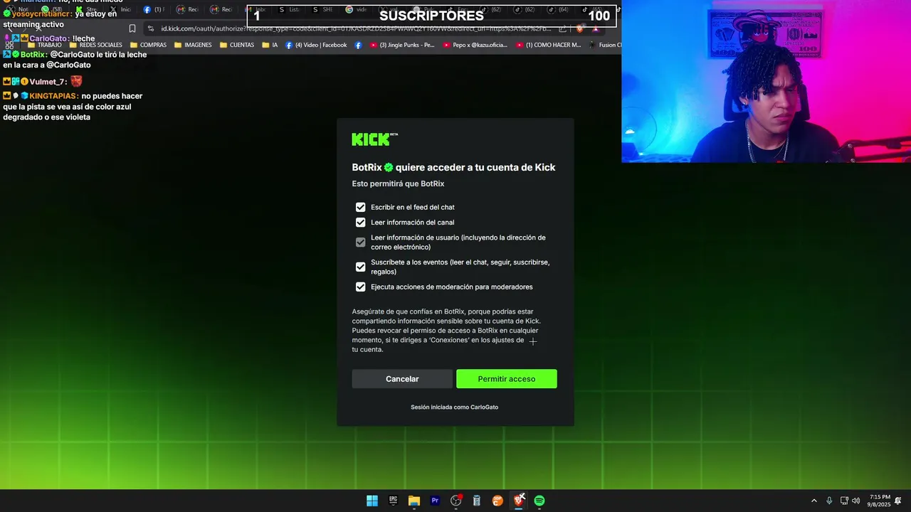Image resolution: width=911 pixels, height=512 pixels.
Task: Click the KINGTAPIAS chat username
Action: click(53, 96)
